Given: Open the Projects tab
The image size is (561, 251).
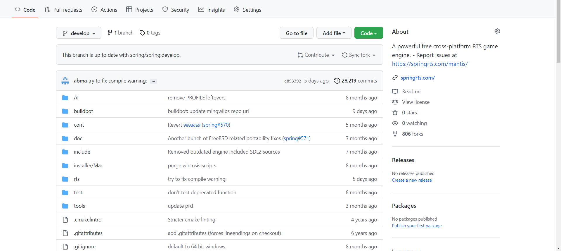Looking at the screenshot, I should pyautogui.click(x=140, y=10).
